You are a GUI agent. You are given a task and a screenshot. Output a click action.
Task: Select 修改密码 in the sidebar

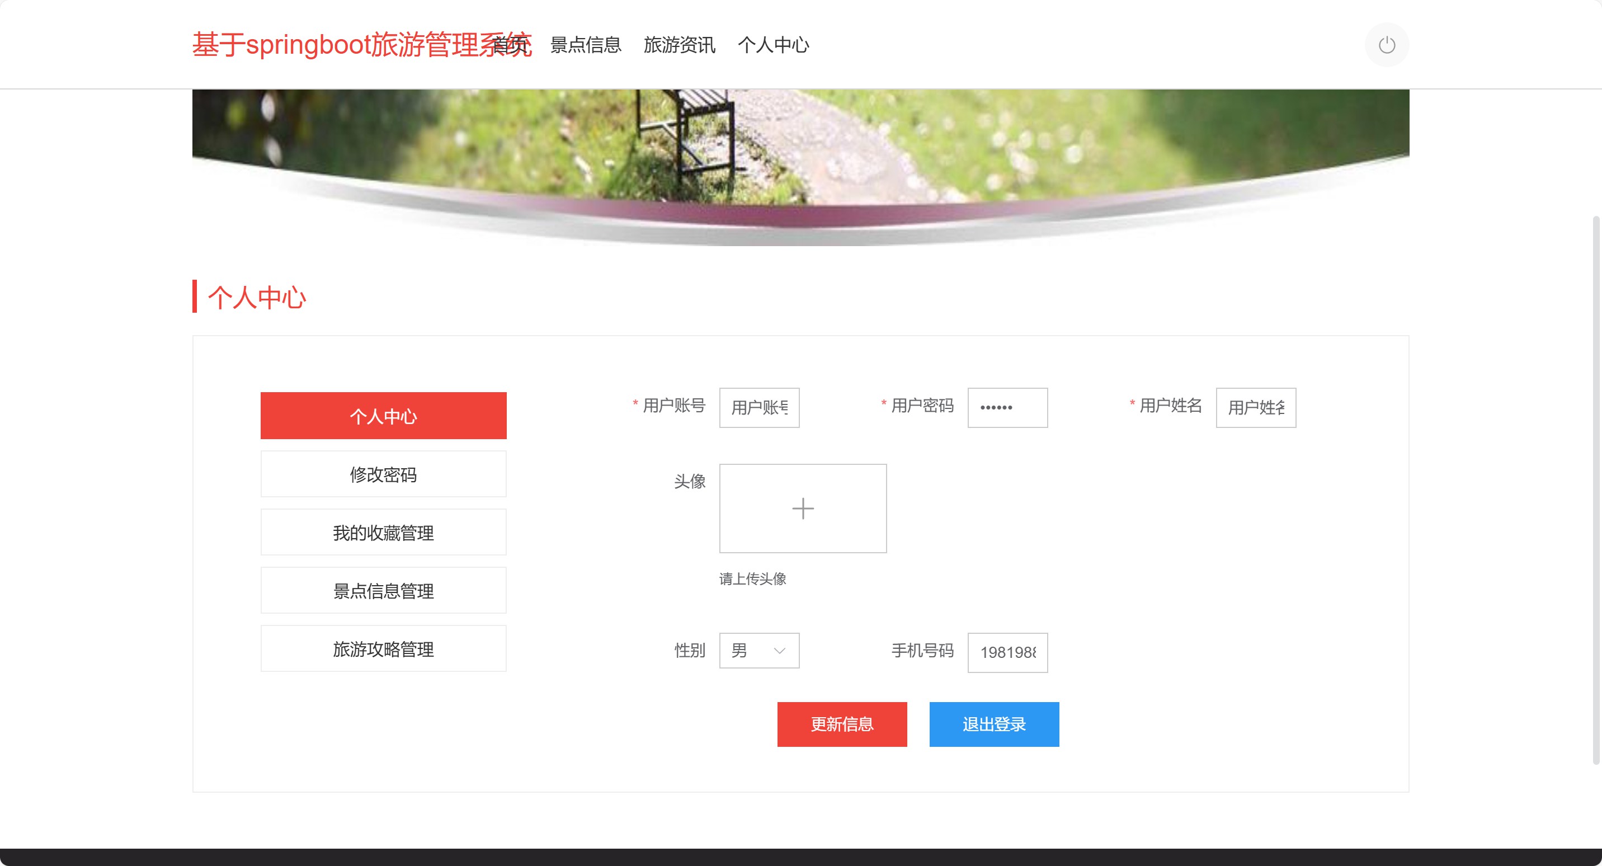(383, 474)
